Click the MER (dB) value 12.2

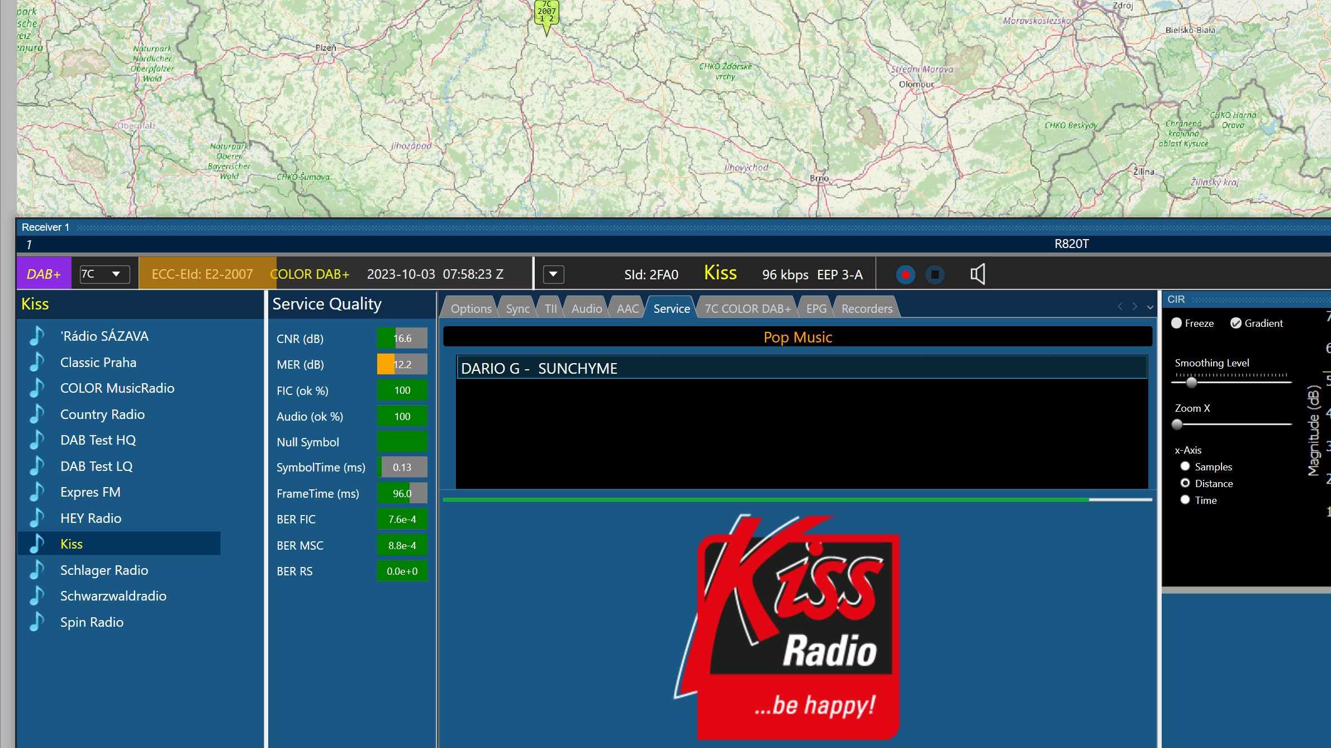pos(402,364)
